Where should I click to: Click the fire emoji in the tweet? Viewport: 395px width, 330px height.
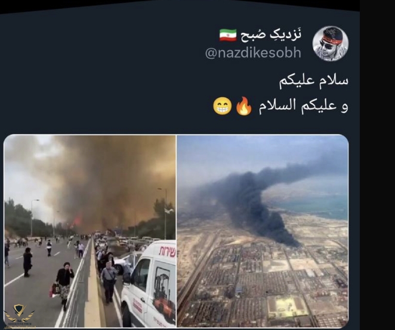pos(243,106)
